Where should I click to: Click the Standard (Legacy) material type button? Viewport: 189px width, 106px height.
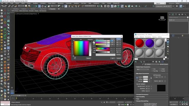pos(164,64)
